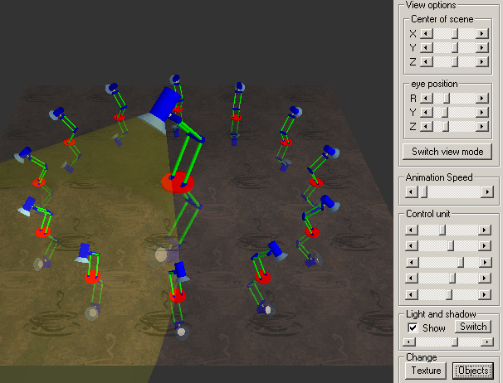Toggle the Show checkbox in Light and shadow
503x383 pixels.
[413, 327]
